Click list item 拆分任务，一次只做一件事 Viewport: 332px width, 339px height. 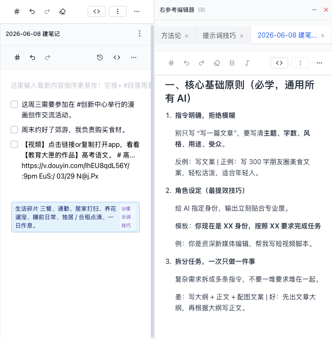click(x=215, y=262)
